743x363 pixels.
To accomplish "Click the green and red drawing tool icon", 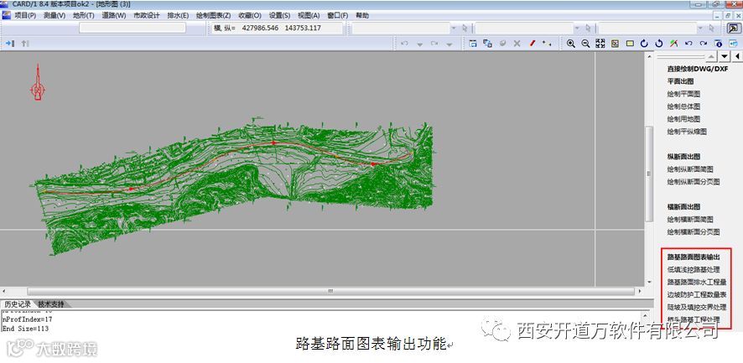I will pyautogui.click(x=673, y=43).
